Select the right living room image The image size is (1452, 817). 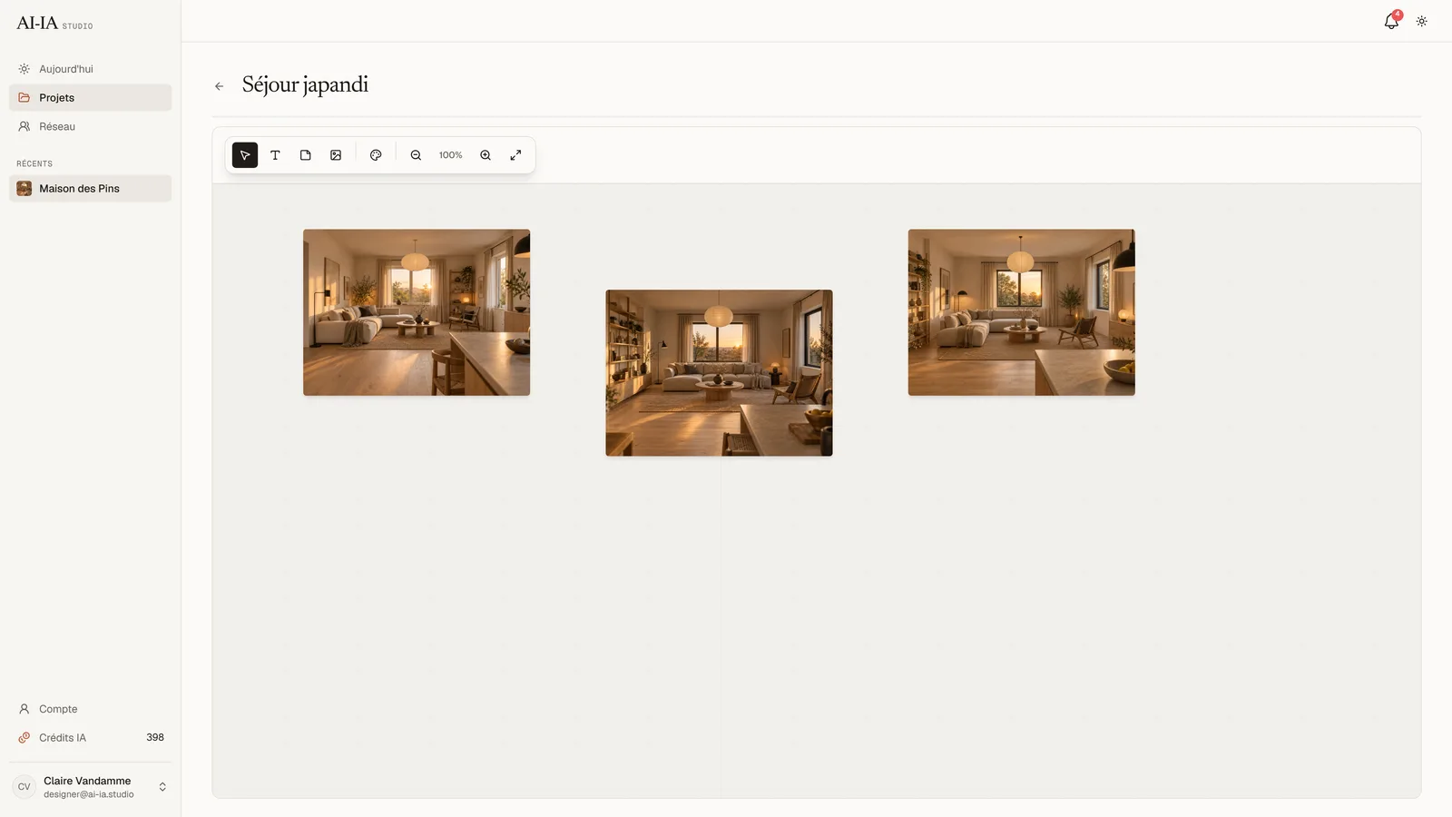1021,312
